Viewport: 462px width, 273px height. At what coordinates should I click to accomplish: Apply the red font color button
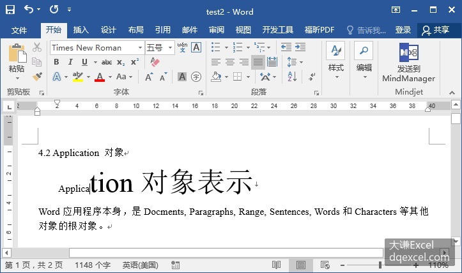point(100,77)
